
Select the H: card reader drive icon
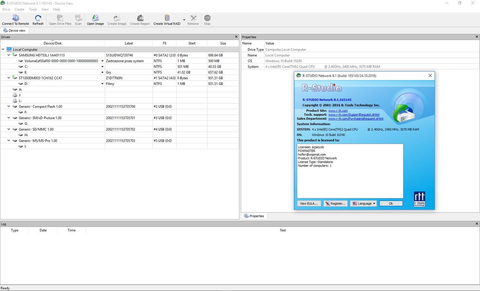pyautogui.click(x=21, y=135)
